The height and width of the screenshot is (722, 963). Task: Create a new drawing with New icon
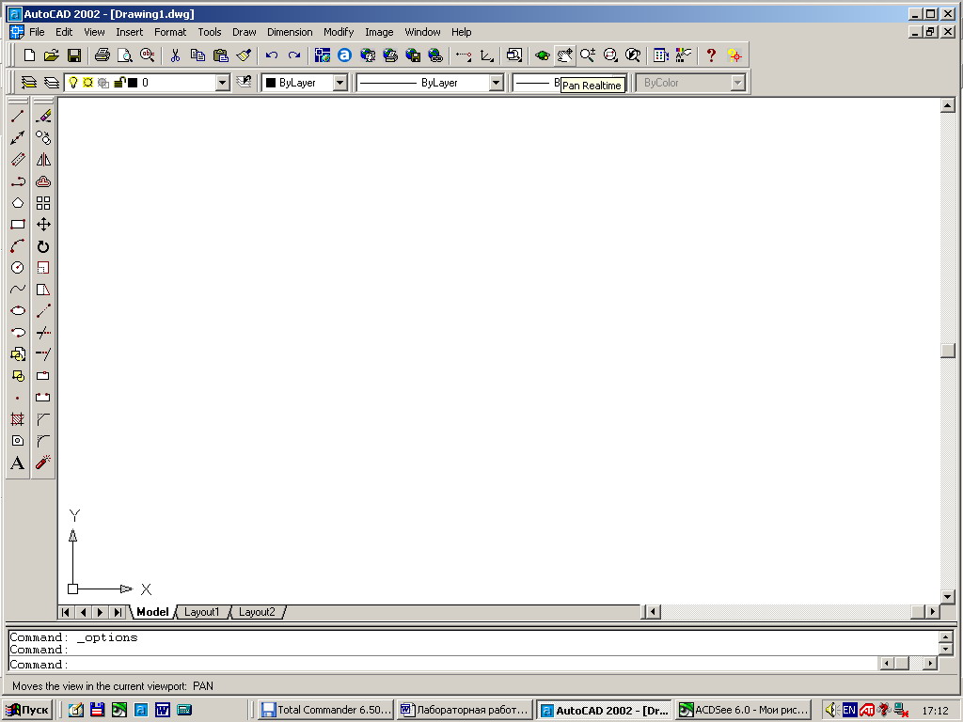29,55
